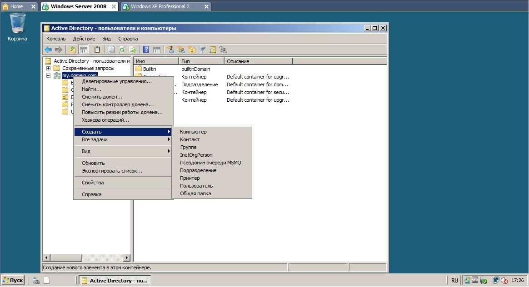The height and width of the screenshot is (287, 529).
Task: Choose Хозяева операций... menu entry
Action: (123, 120)
